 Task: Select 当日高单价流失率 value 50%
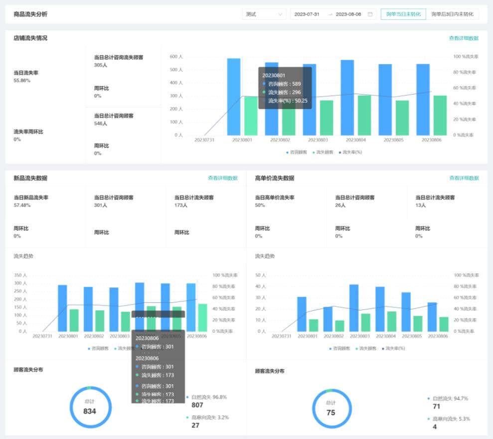click(x=260, y=205)
